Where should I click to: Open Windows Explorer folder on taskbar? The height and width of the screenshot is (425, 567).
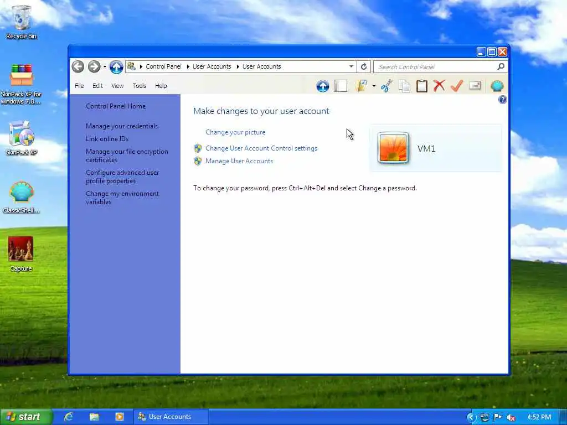pos(94,417)
